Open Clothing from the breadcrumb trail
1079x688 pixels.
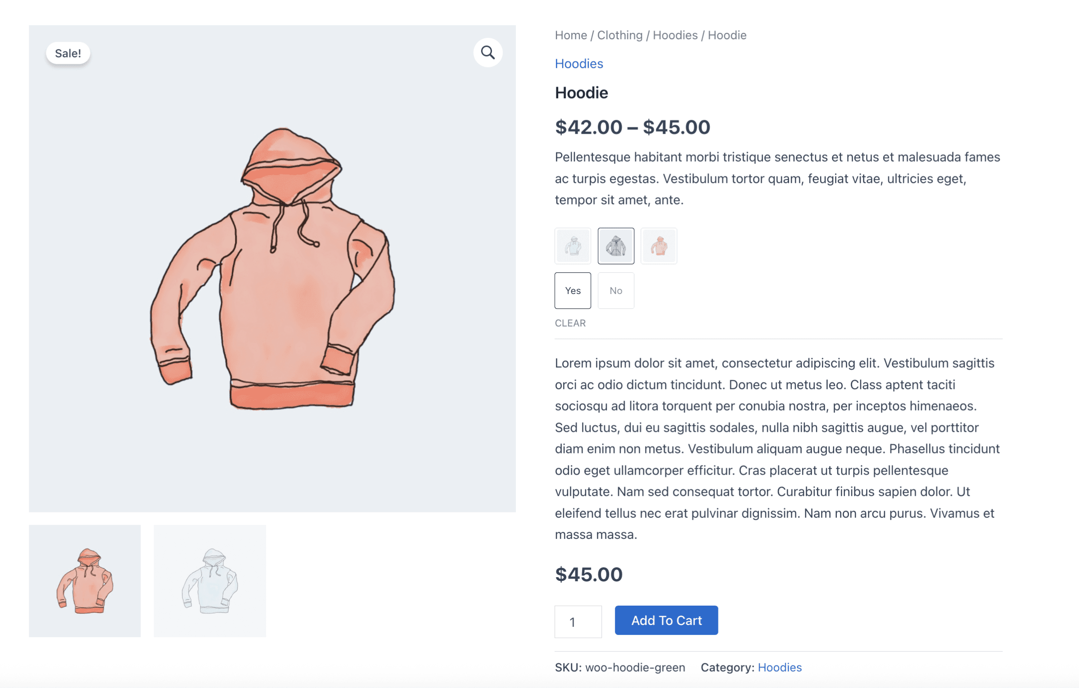tap(620, 35)
